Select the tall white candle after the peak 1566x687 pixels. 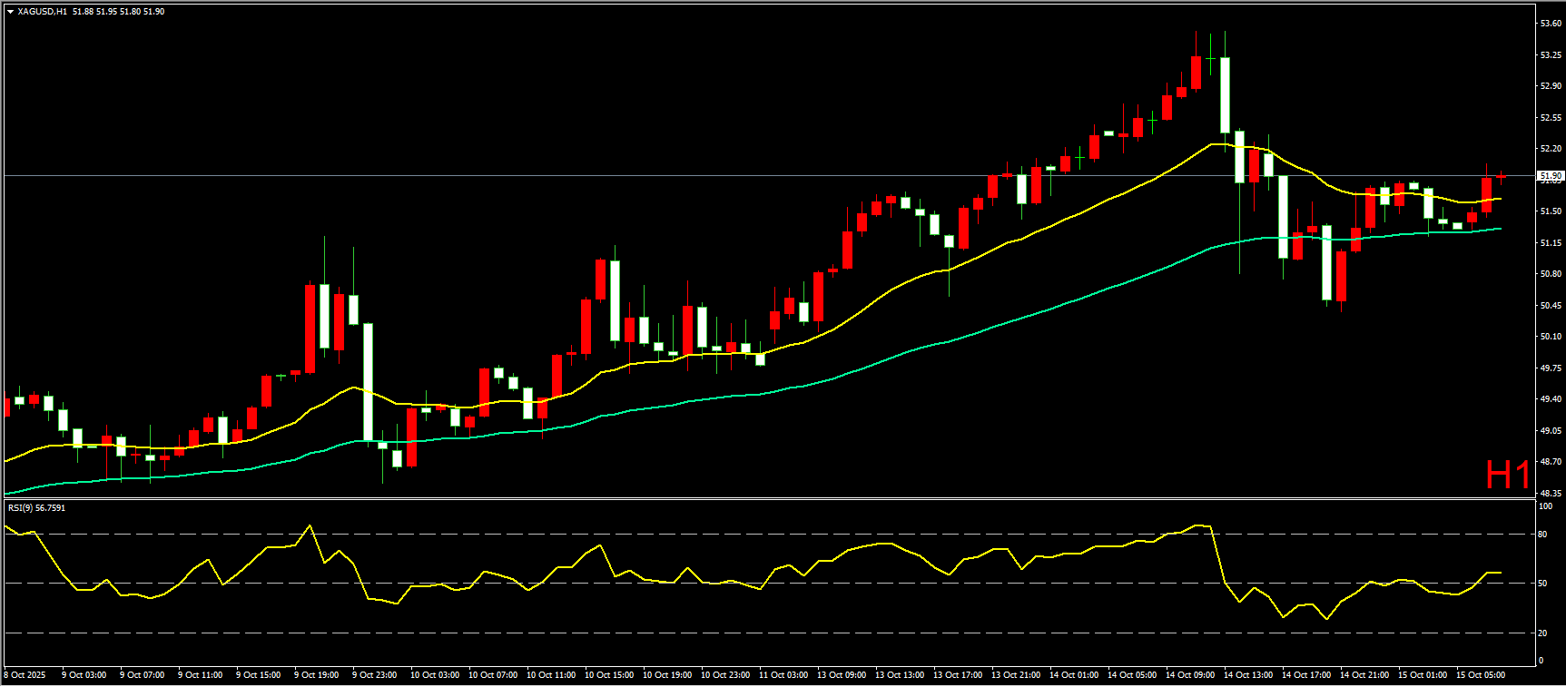(x=1225, y=95)
